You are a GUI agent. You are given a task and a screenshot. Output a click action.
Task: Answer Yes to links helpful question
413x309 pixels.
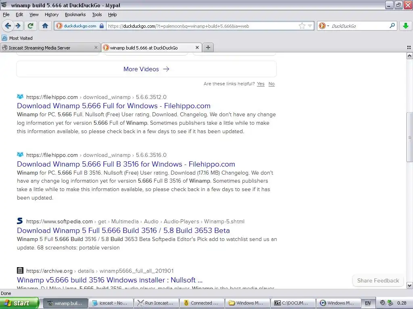point(261,84)
